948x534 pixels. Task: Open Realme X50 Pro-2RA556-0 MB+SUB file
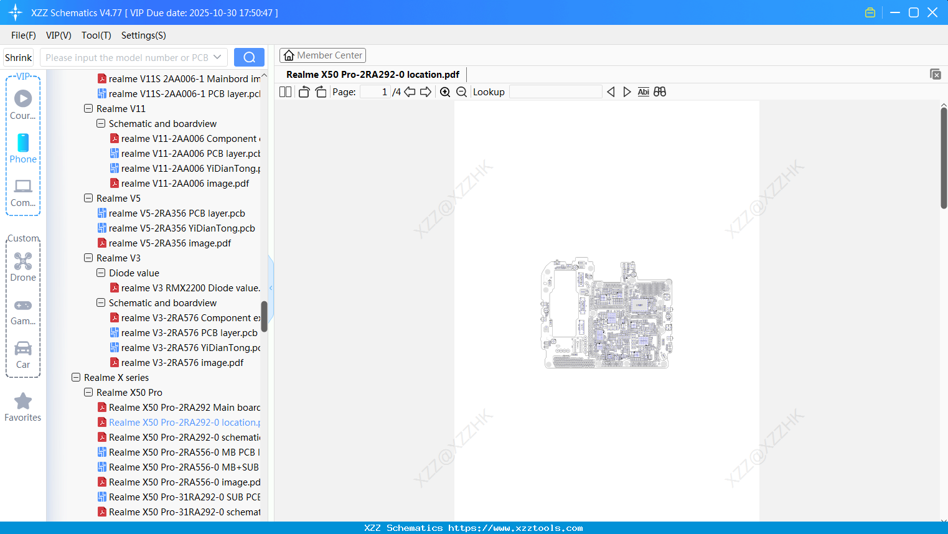coord(178,467)
